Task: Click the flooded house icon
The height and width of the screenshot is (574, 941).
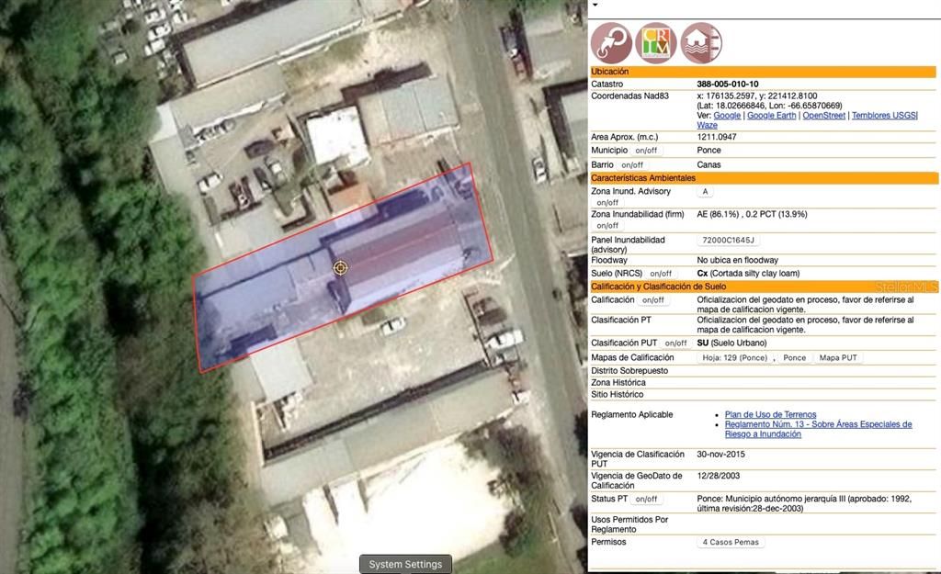Action: 701,43
